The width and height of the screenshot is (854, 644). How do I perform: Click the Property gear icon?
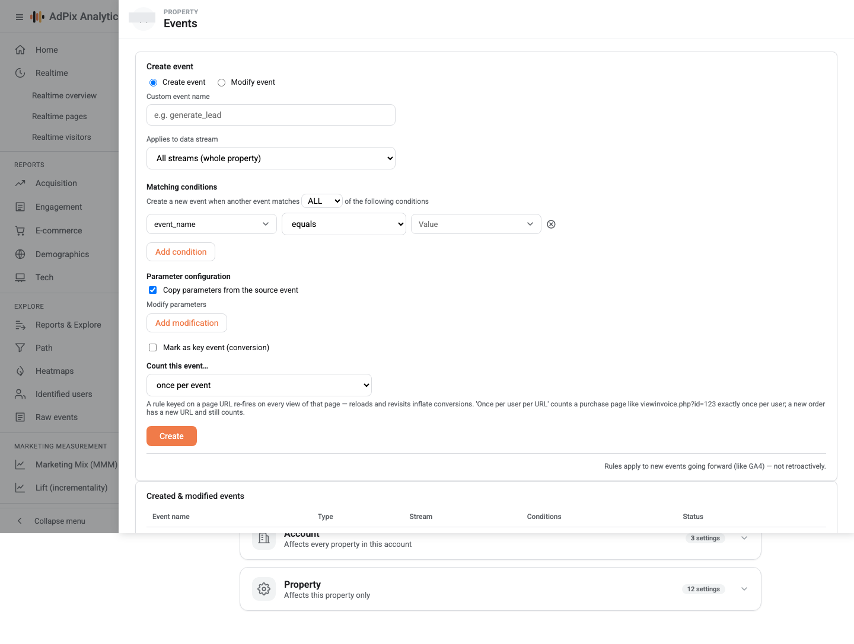[x=264, y=589]
